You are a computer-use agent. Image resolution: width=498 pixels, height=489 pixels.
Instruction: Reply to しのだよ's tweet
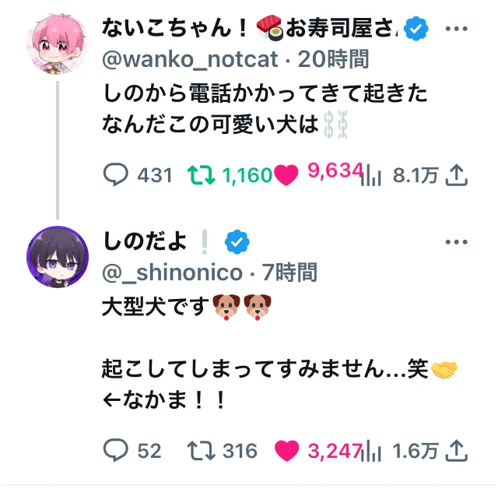tap(116, 450)
